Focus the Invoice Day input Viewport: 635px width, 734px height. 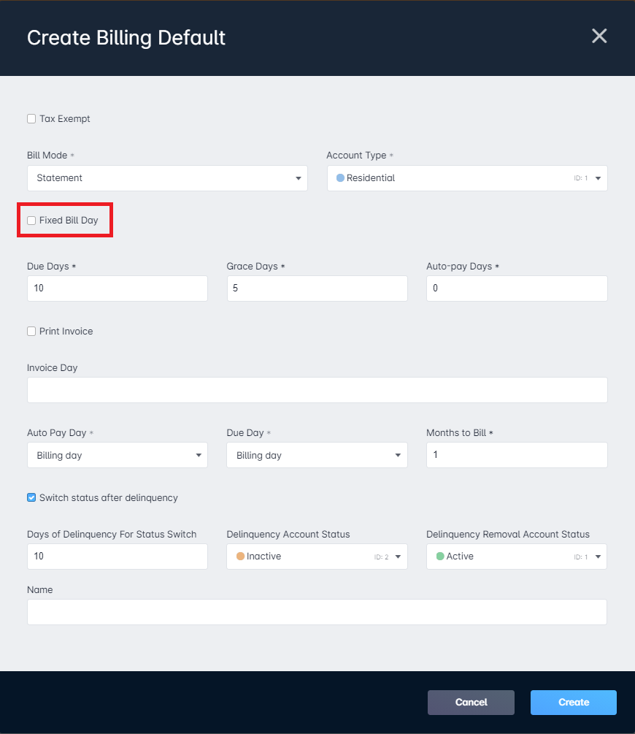point(317,389)
